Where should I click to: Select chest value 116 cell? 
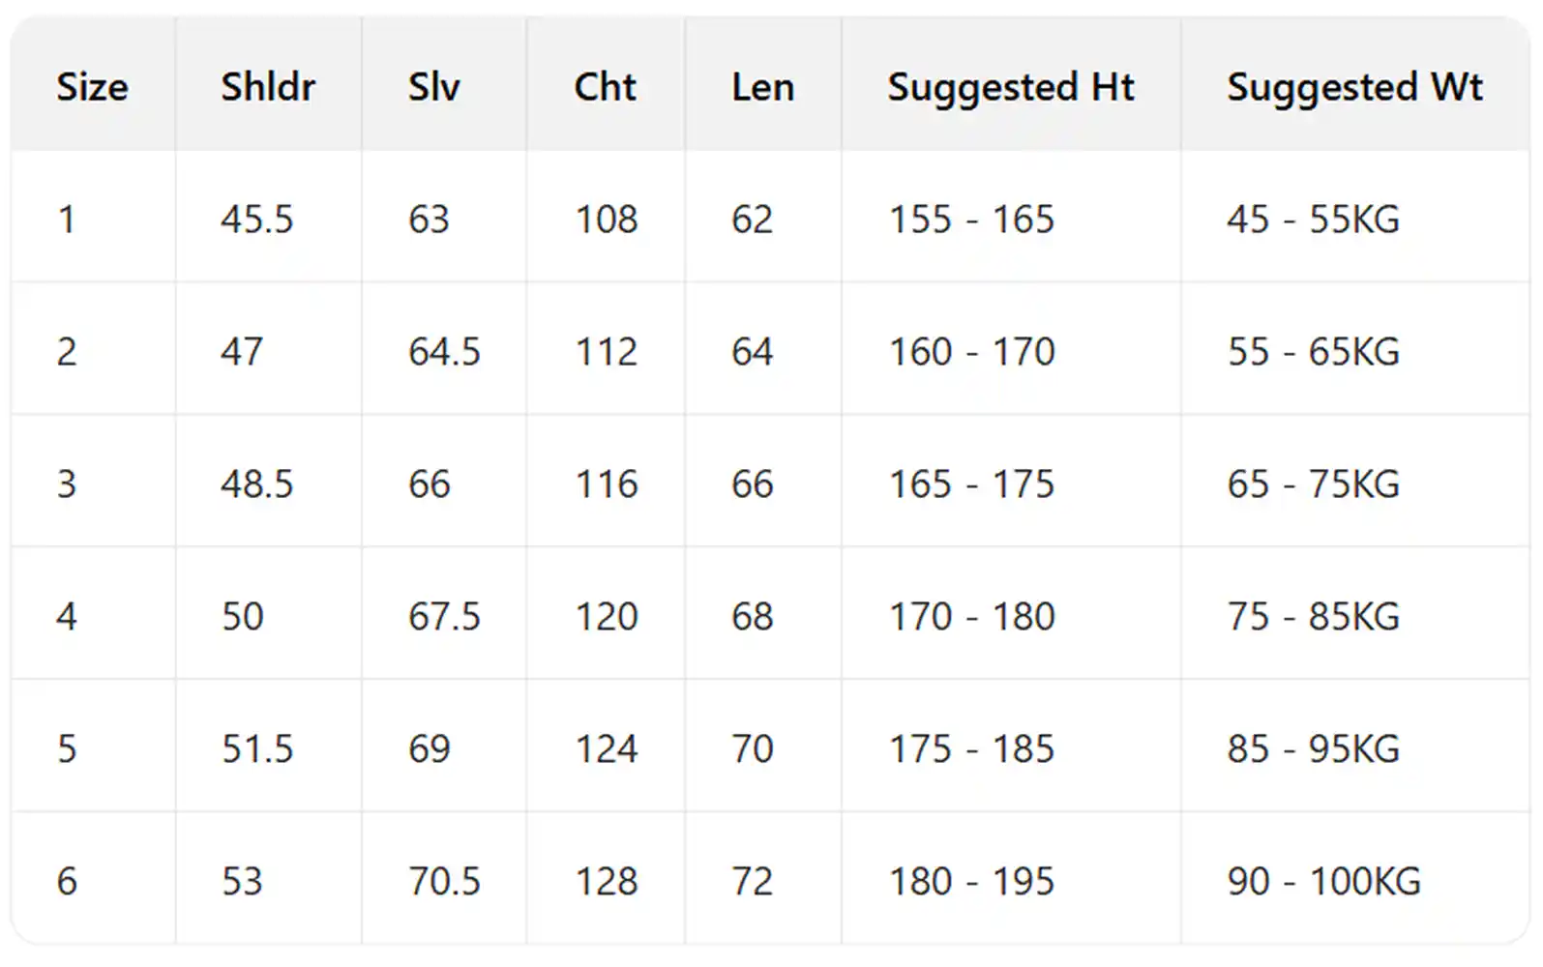point(607,484)
